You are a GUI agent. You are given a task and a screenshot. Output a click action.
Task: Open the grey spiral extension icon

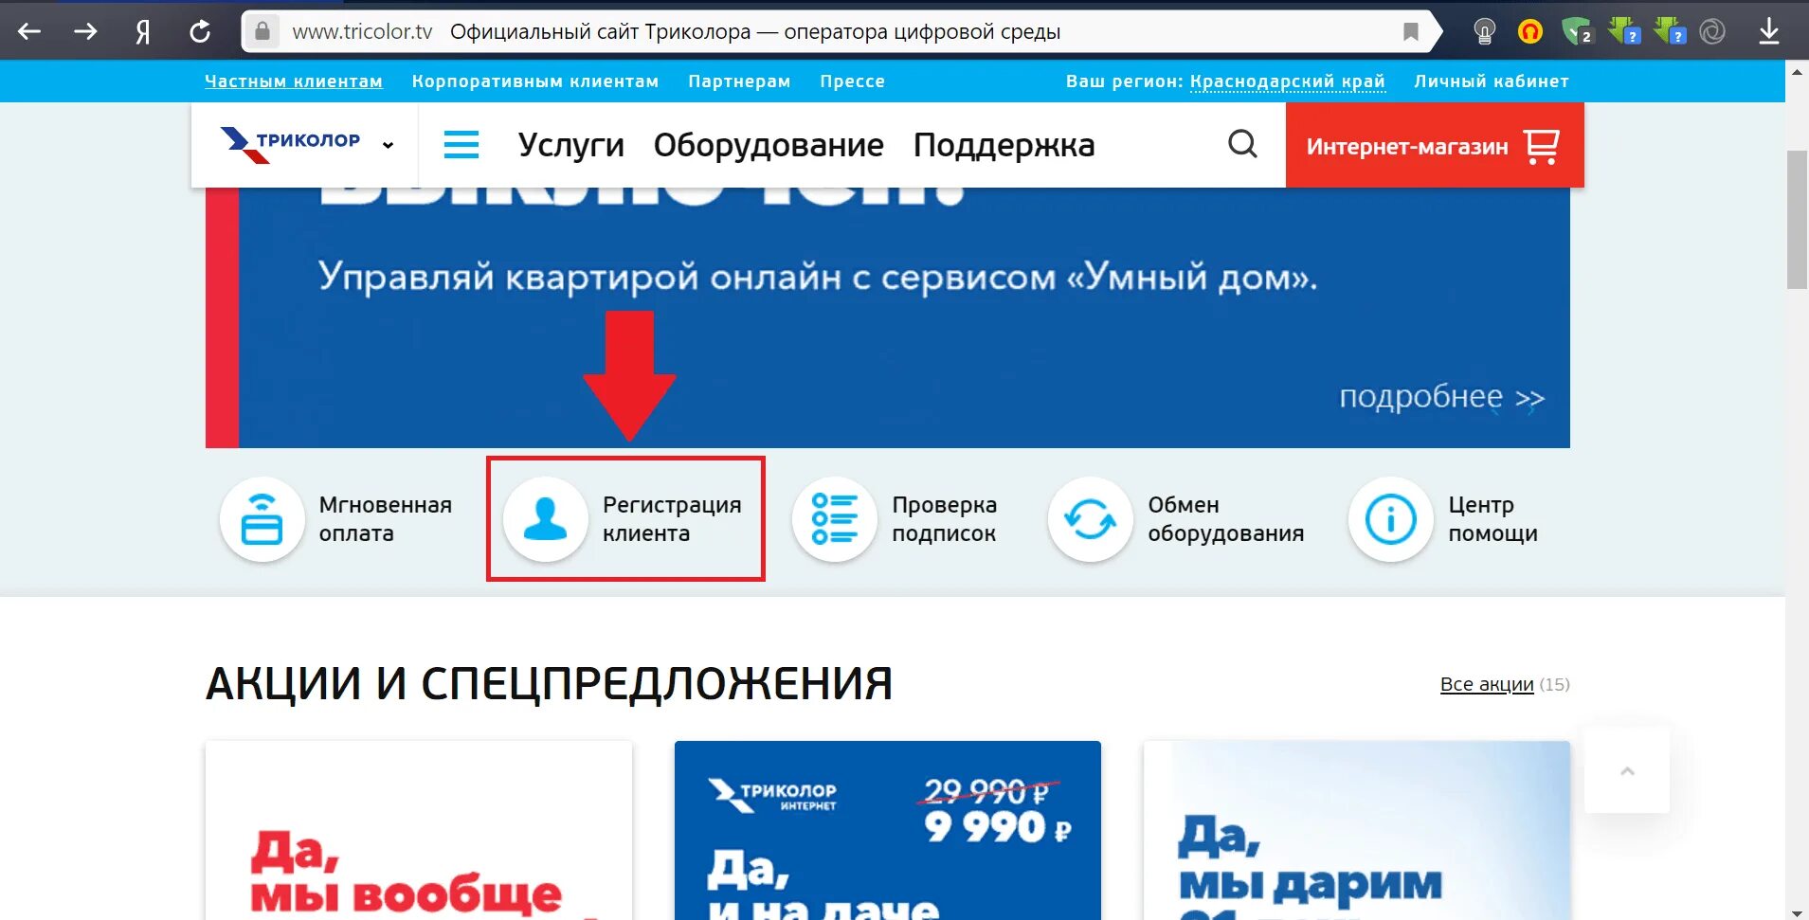click(1711, 31)
